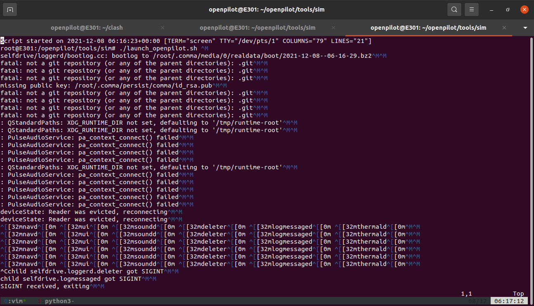Image resolution: width=534 pixels, height=306 pixels.
Task: Close the middle tools/sim tab
Action: coord(333,28)
